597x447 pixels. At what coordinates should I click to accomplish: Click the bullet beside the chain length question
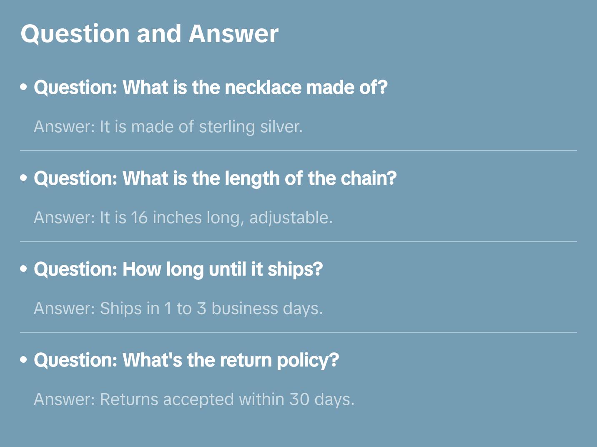[x=24, y=178]
